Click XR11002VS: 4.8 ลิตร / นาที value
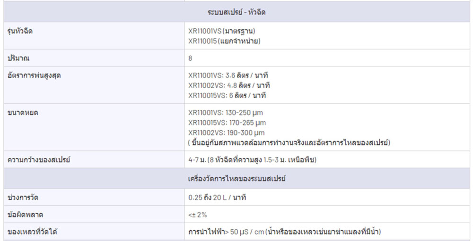 [229, 85]
